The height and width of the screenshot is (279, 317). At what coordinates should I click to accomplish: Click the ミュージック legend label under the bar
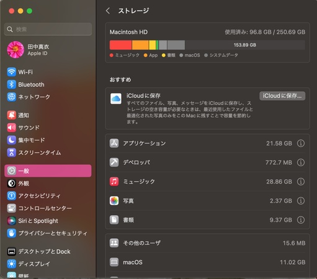(127, 55)
